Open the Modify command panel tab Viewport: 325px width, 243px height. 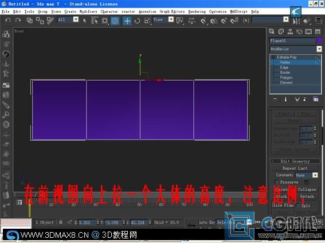click(x=281, y=31)
